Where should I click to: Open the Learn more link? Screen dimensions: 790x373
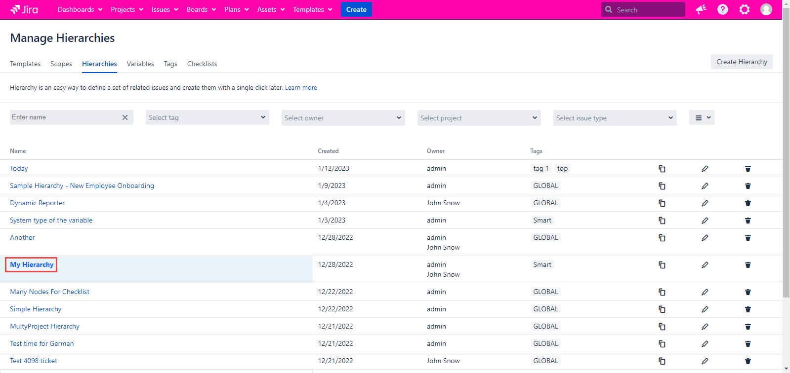click(301, 88)
